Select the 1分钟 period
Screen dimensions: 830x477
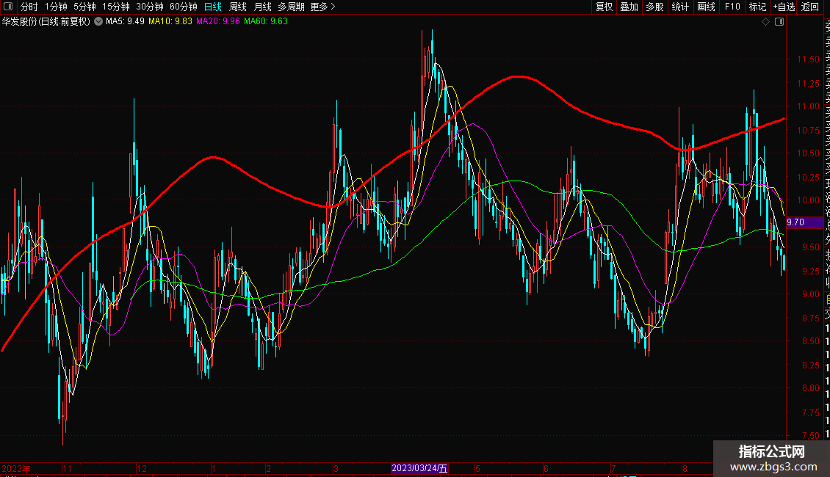pos(56,7)
